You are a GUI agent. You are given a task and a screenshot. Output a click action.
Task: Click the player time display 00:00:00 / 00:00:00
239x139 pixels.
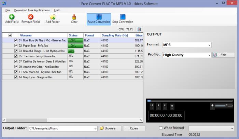click(166, 115)
